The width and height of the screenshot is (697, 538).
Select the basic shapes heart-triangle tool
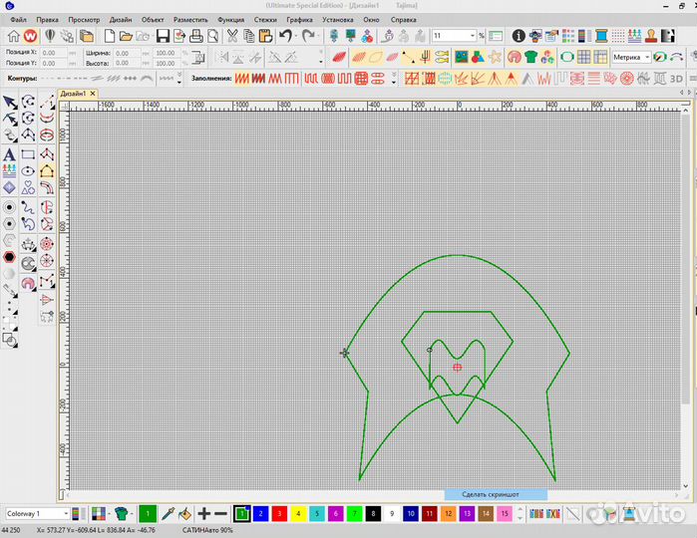tap(28, 187)
